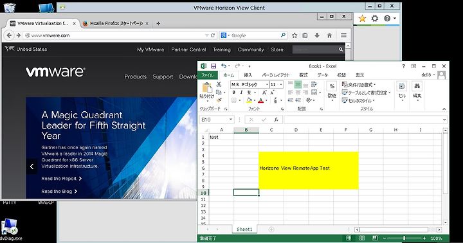Bookmark this page with Firefox star
This screenshot has height=243, width=463.
pos(295,35)
